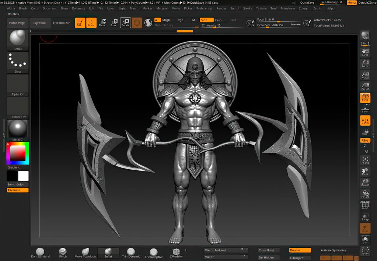Toggle PolyF wireframe display
377x261 pixels.
(365, 205)
